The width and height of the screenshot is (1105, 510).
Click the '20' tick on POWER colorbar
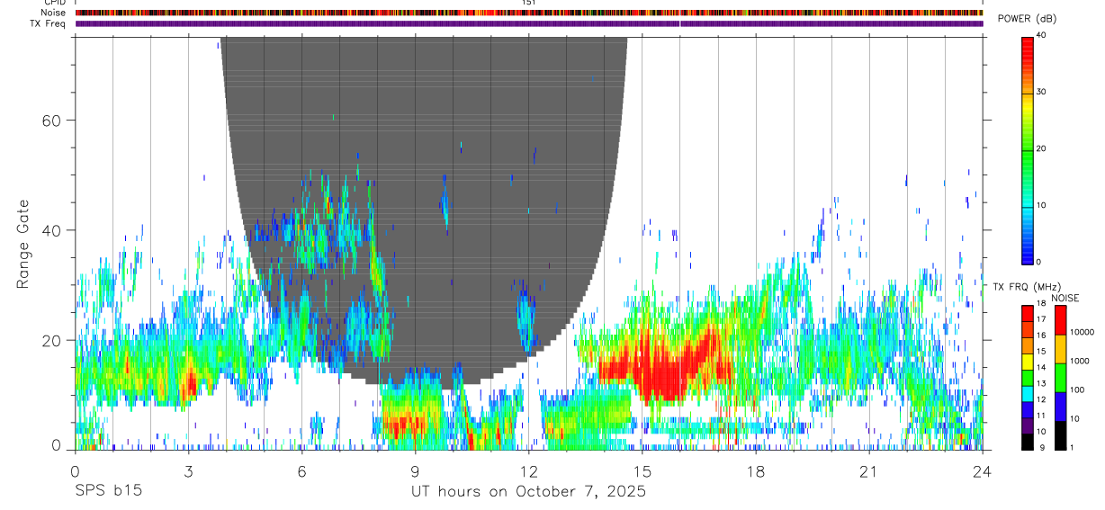click(1042, 148)
